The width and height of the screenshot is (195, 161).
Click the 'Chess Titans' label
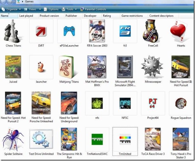(13, 45)
